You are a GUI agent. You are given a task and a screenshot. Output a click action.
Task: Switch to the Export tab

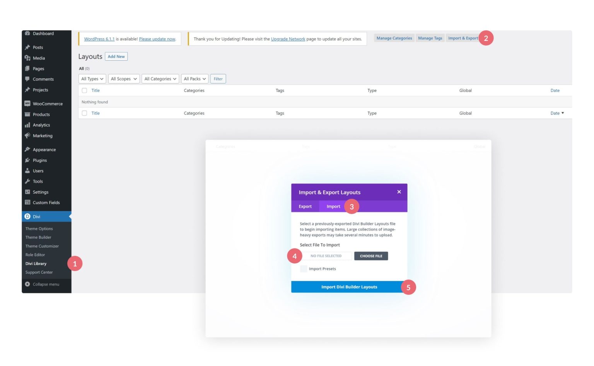(x=305, y=206)
